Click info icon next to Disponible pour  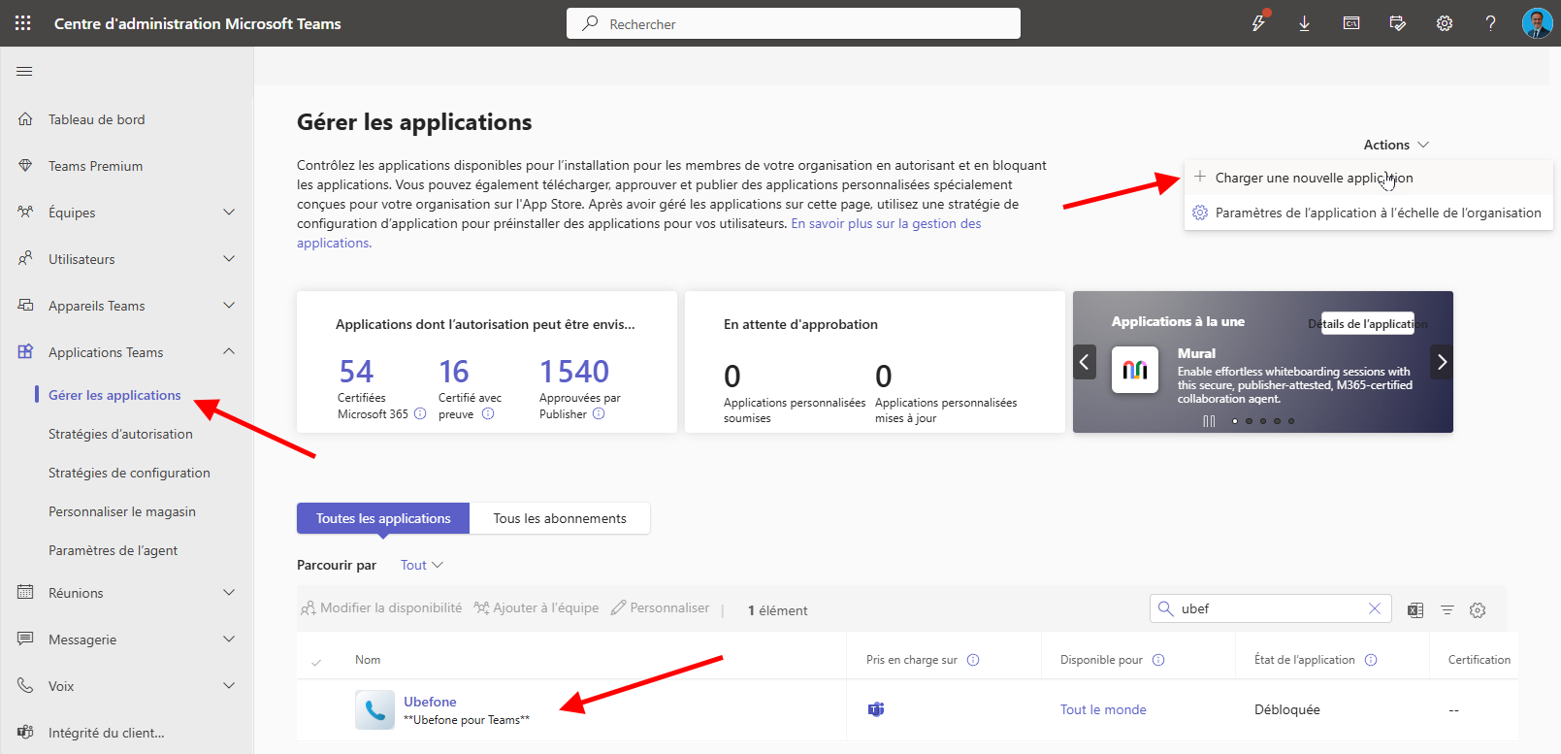point(1158,660)
